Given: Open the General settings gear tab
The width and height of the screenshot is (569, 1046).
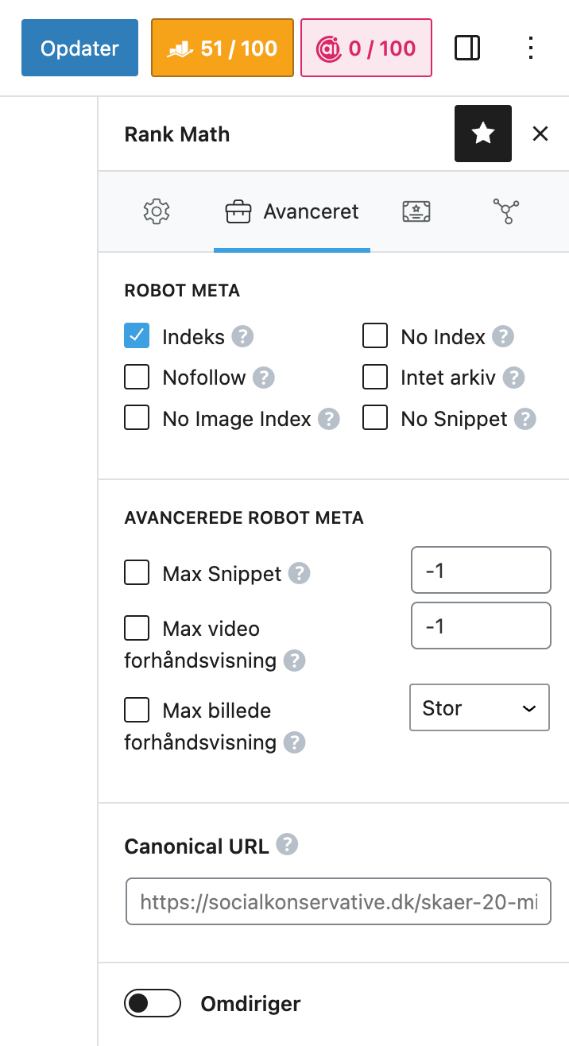Looking at the screenshot, I should (157, 211).
